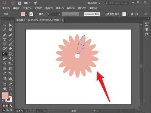Select the Symbol Sprayer tool
The image size is (151, 113).
5,79
